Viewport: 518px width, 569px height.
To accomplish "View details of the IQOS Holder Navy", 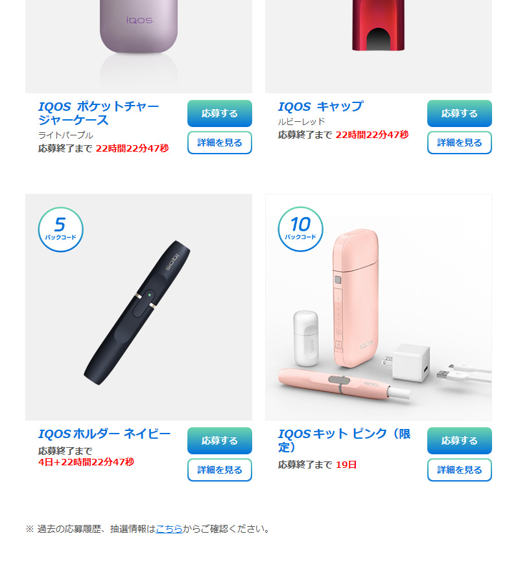I will pos(220,470).
